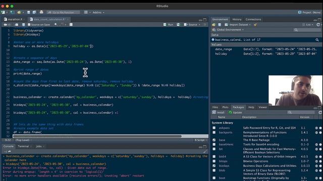The width and height of the screenshot is (323, 181).
Task: Switch to the Terminal tab
Action: 23,146
